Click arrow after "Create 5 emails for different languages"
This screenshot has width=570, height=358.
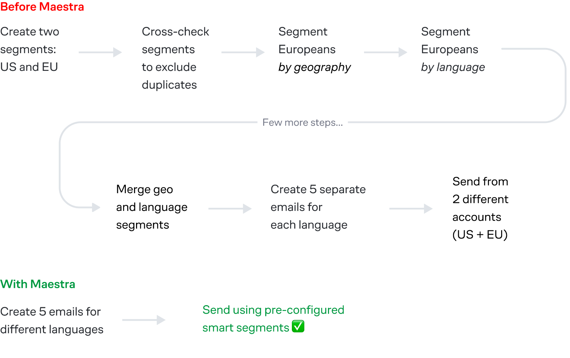(144, 320)
